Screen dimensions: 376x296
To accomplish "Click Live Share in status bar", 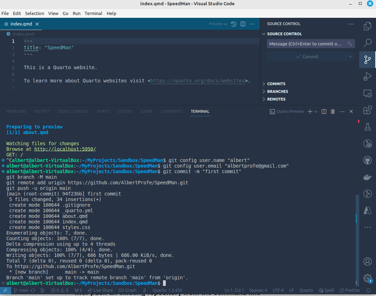I will 100,290.
